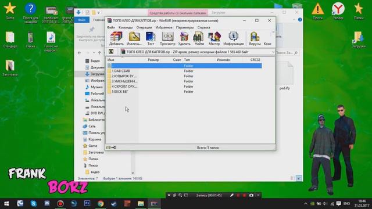Open the Yandex desktop shortcut
Screen dimensions: 372x209
338,11
